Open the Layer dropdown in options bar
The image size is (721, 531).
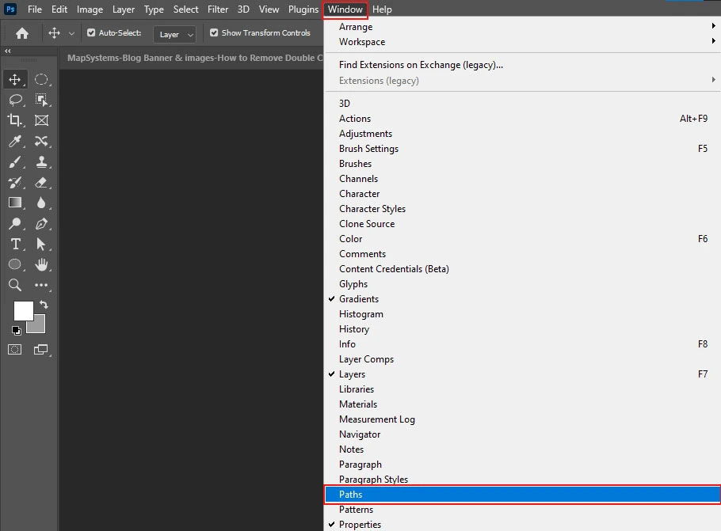click(176, 34)
